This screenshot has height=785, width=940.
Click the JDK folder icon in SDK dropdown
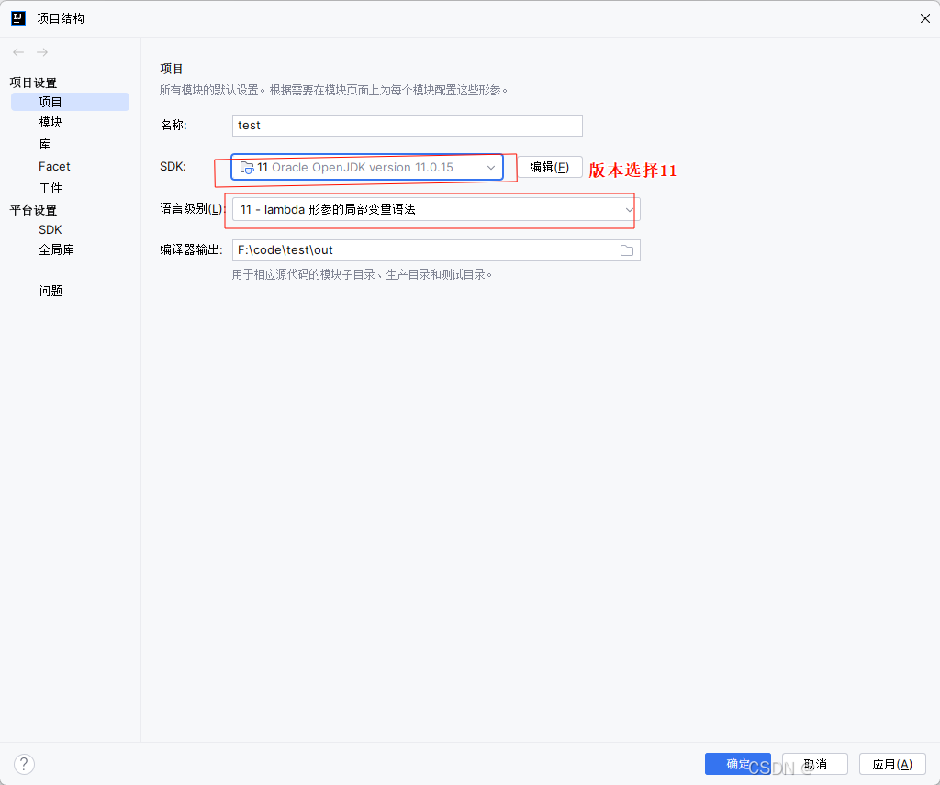[247, 168]
